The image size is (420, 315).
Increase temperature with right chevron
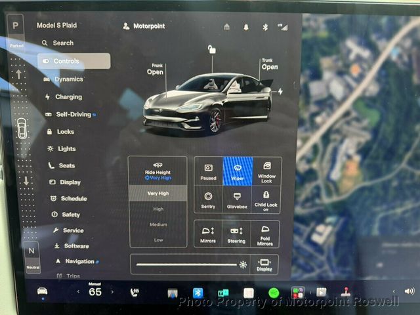tap(112, 292)
